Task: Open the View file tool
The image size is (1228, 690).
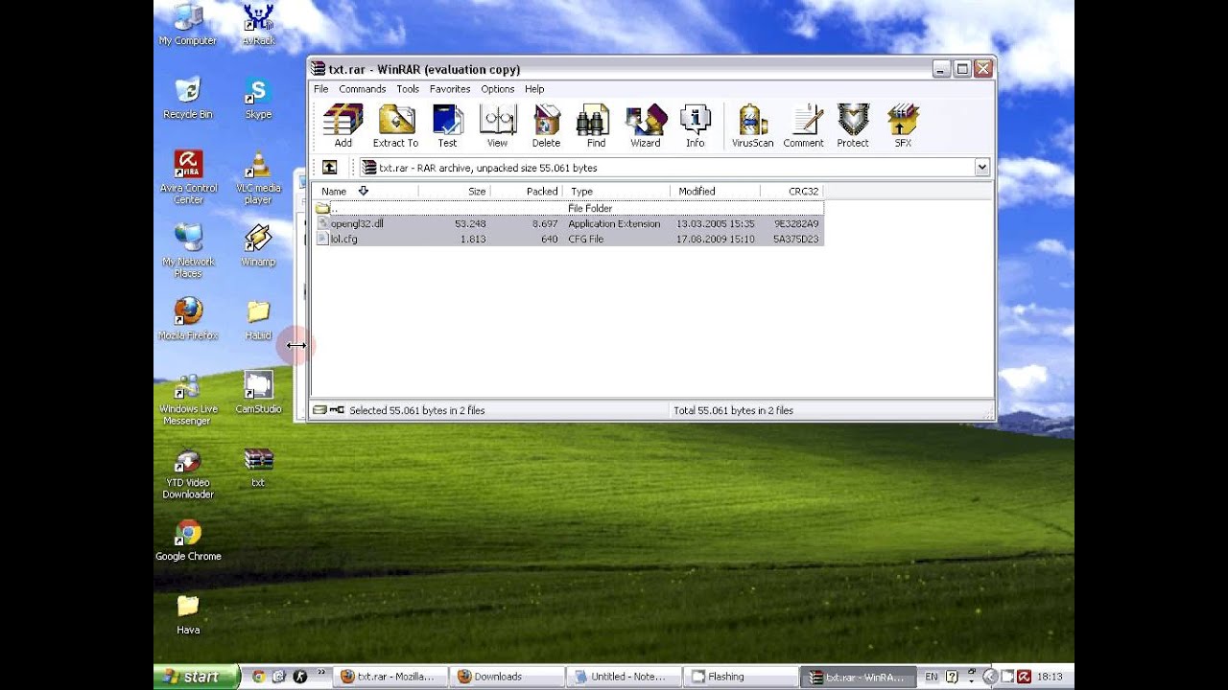Action: 497,126
